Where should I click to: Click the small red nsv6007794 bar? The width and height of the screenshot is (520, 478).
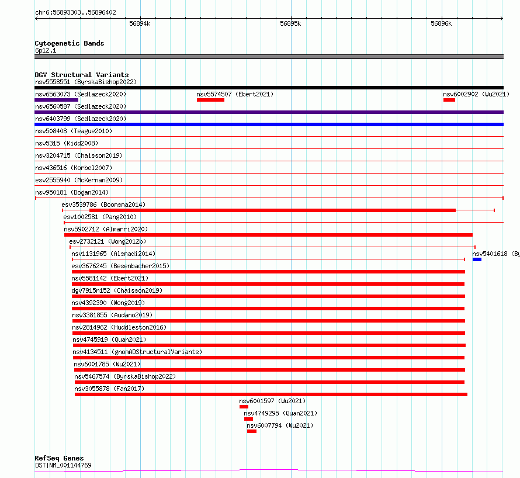(252, 431)
